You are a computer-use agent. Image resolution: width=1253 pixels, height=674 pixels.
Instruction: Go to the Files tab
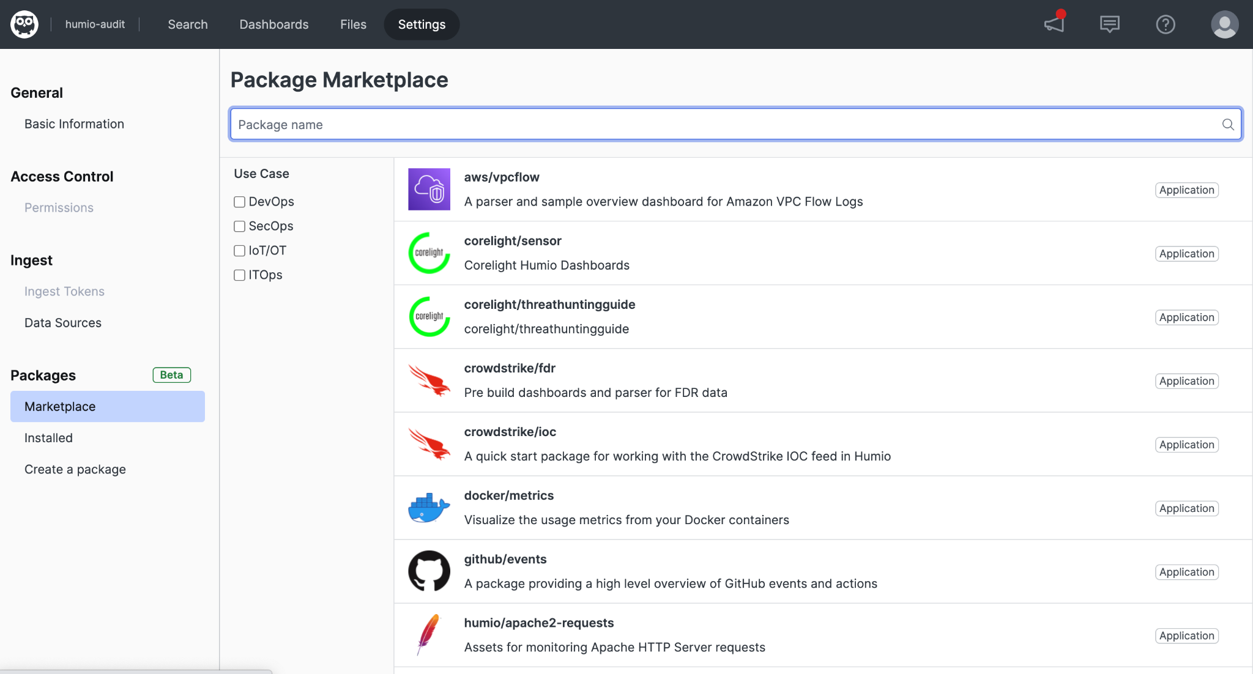[x=353, y=24]
